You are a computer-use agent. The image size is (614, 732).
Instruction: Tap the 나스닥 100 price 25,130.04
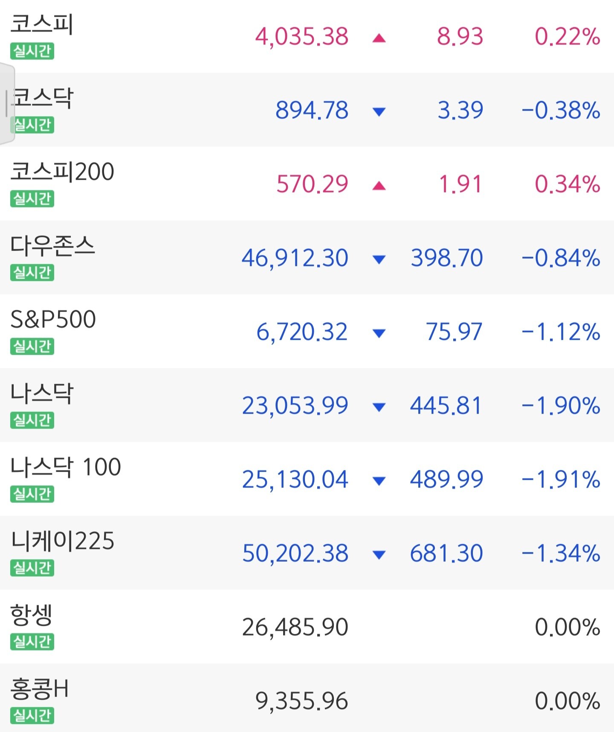coord(295,479)
